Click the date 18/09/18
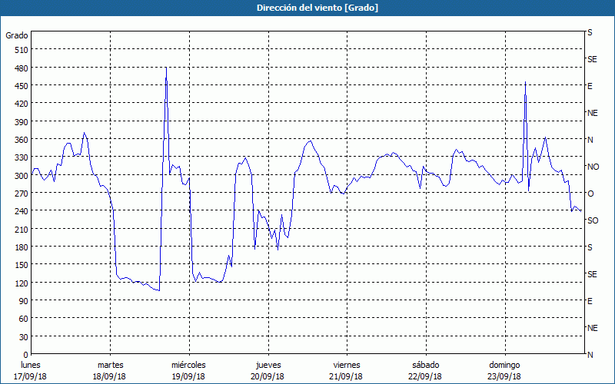This screenshot has height=384, width=615. 109,376
